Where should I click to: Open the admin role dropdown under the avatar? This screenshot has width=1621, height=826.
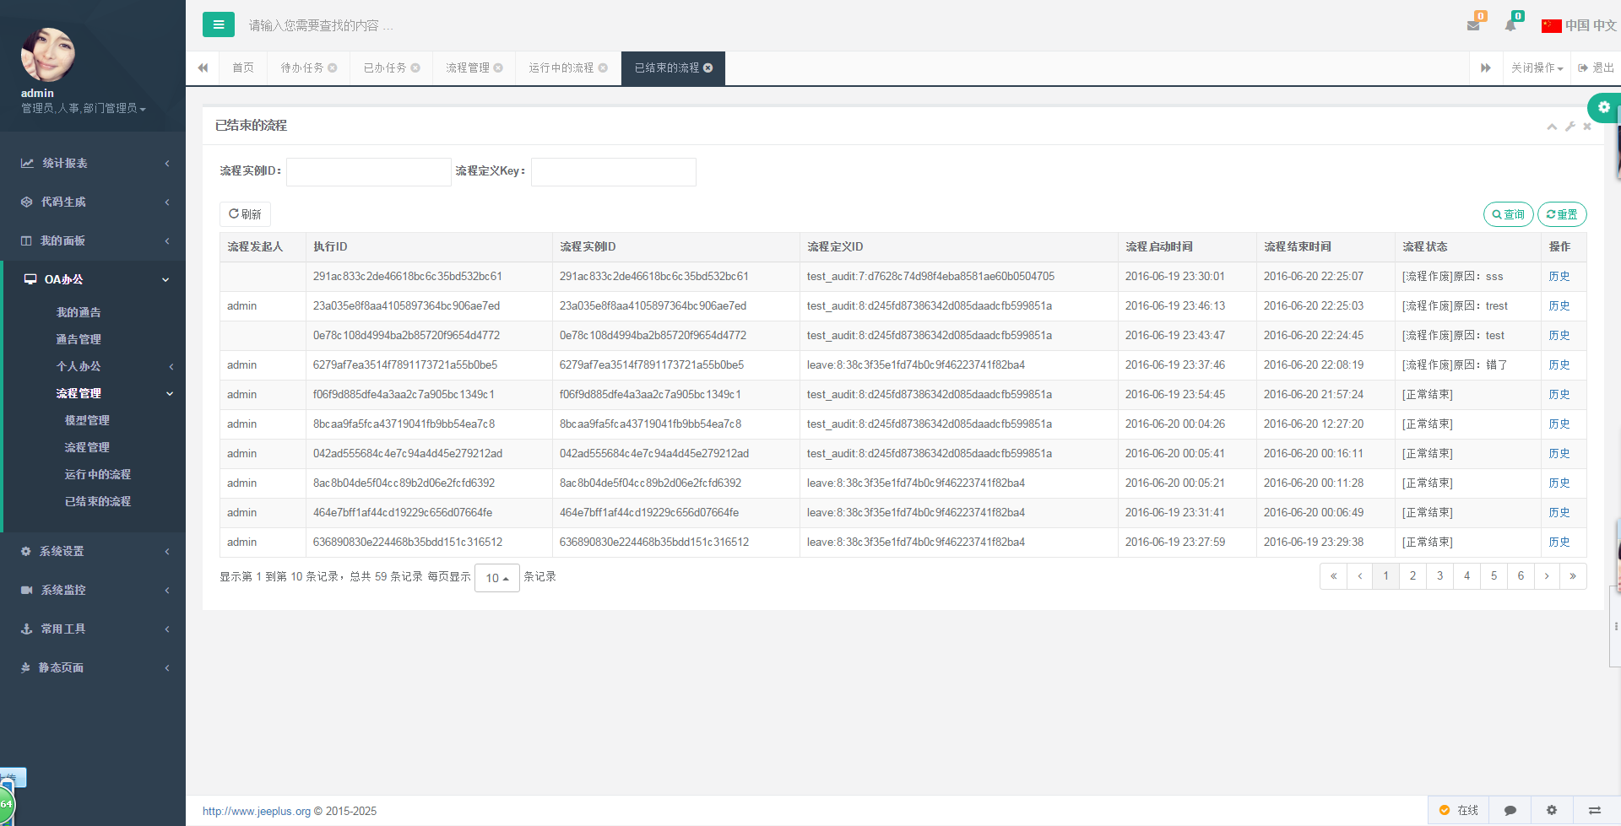(84, 108)
